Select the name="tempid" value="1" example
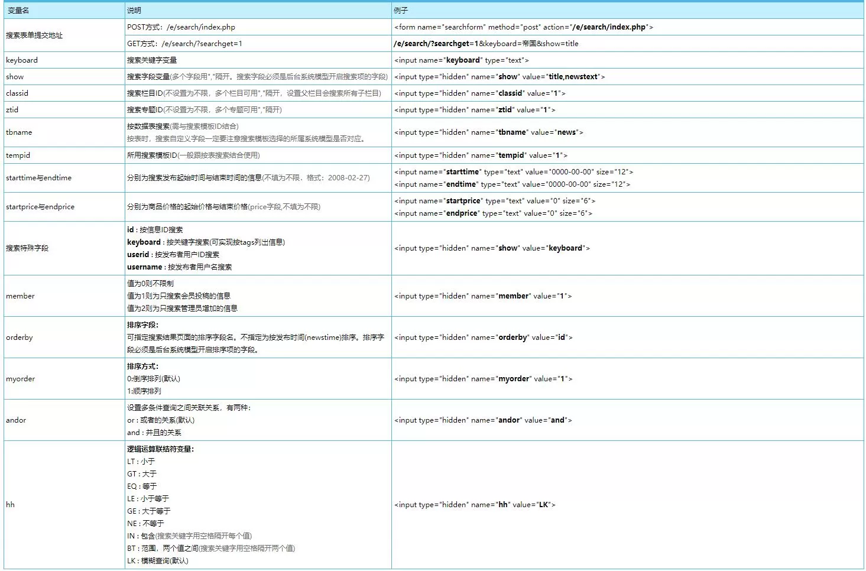The width and height of the screenshot is (866, 571). 481,155
